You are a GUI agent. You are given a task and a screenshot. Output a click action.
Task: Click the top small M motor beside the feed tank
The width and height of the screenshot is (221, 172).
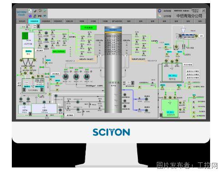point(46,33)
